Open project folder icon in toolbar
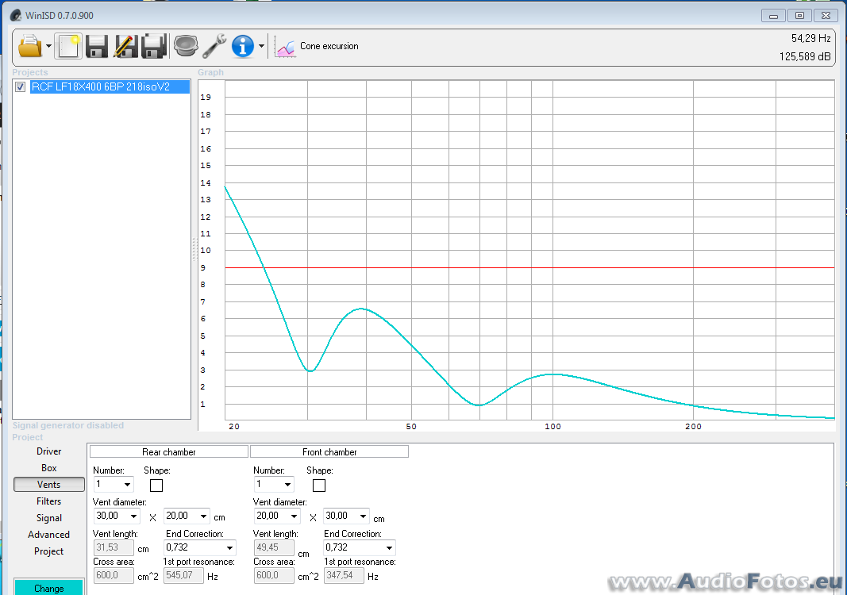The image size is (847, 595). (30, 46)
